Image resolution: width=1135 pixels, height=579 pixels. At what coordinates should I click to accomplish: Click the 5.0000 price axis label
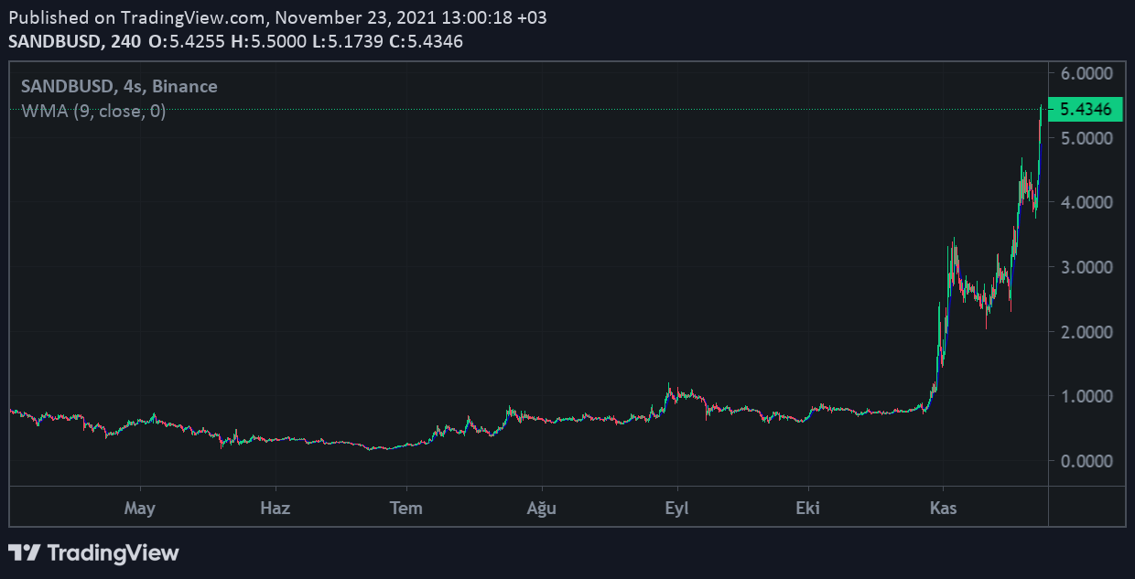[x=1086, y=138]
